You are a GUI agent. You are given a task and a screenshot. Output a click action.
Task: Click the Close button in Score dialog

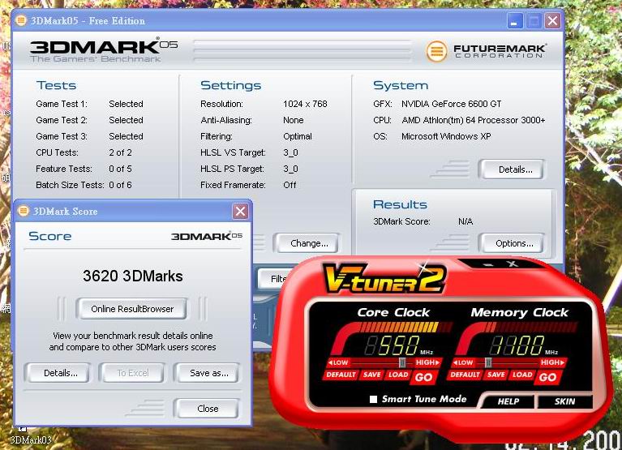[208, 409]
